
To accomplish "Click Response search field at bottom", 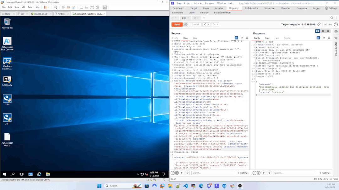I will click(x=294, y=173).
